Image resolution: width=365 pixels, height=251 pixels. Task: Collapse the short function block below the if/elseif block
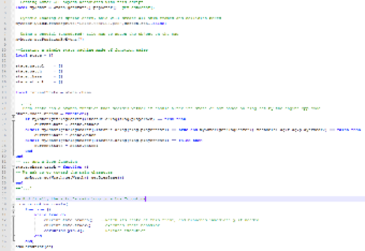13,167
